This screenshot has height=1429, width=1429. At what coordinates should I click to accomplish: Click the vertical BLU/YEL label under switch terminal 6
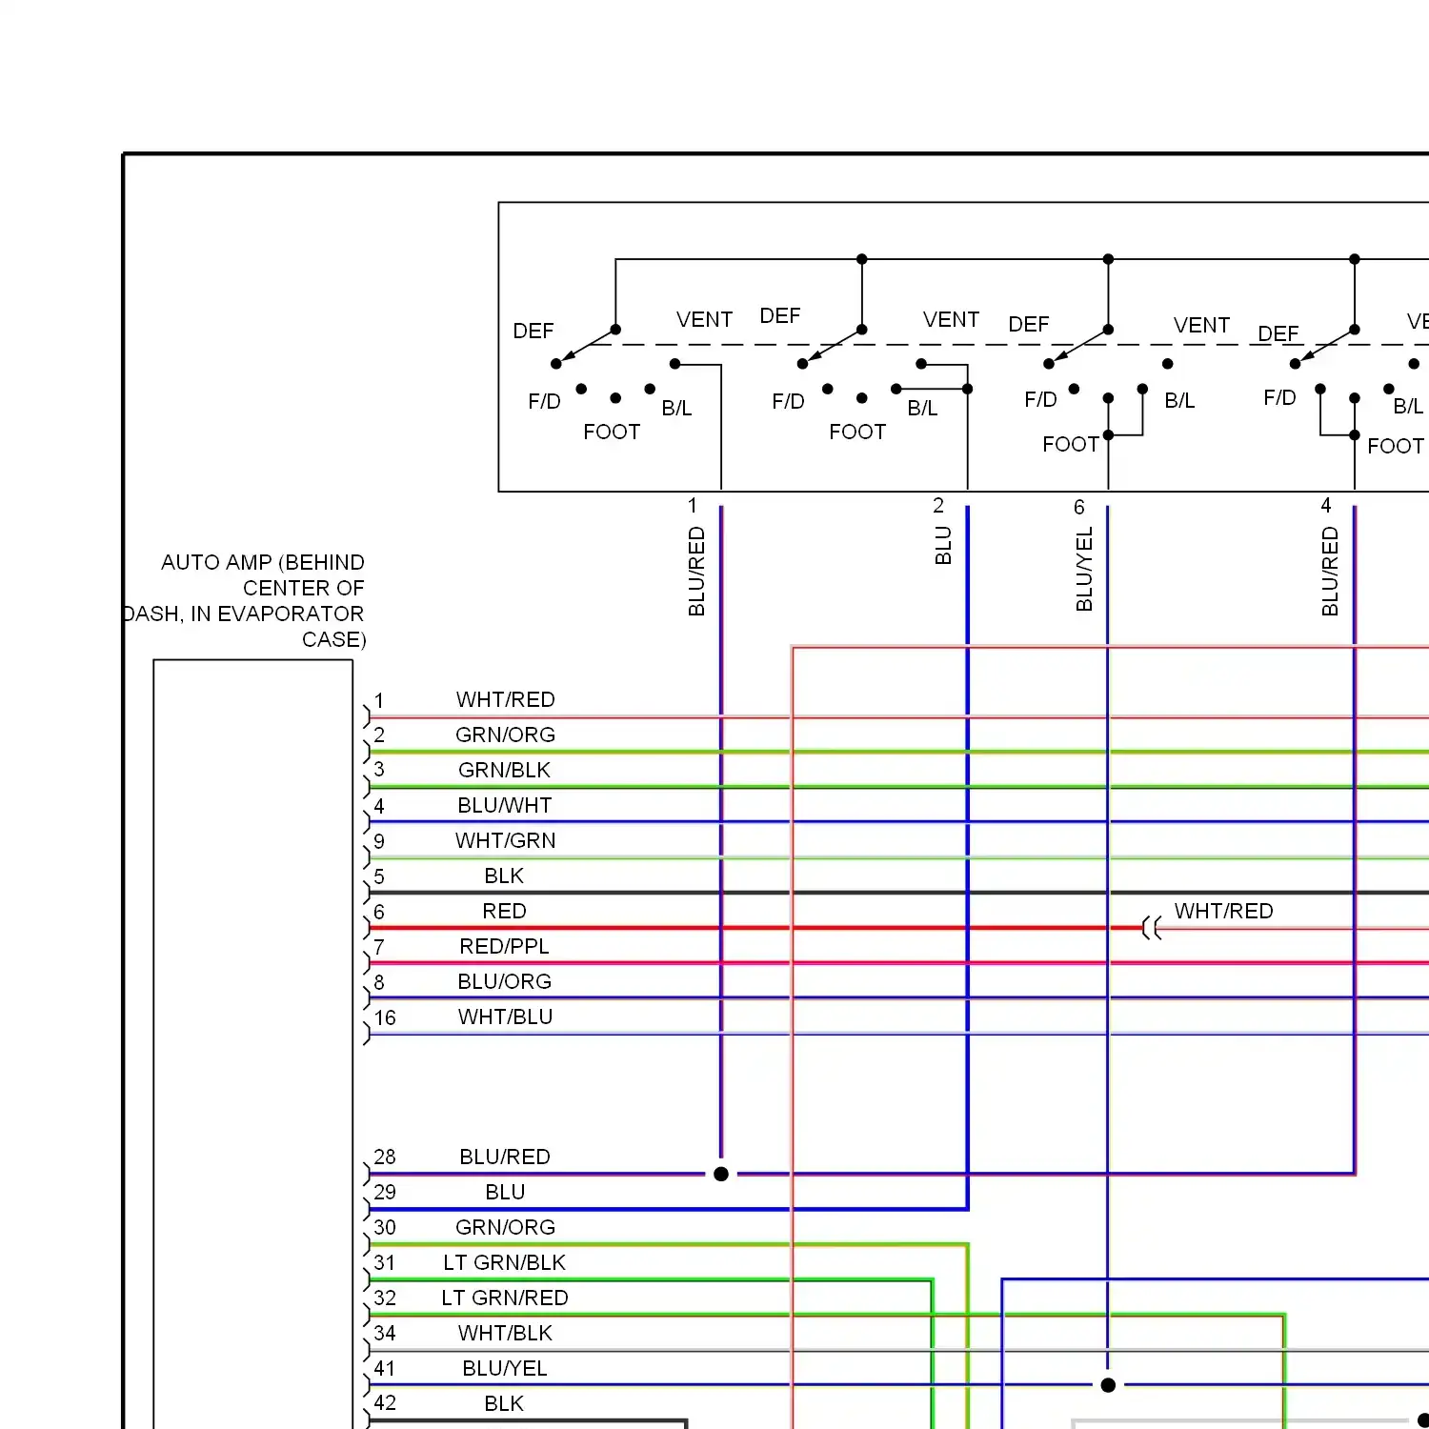(1084, 570)
